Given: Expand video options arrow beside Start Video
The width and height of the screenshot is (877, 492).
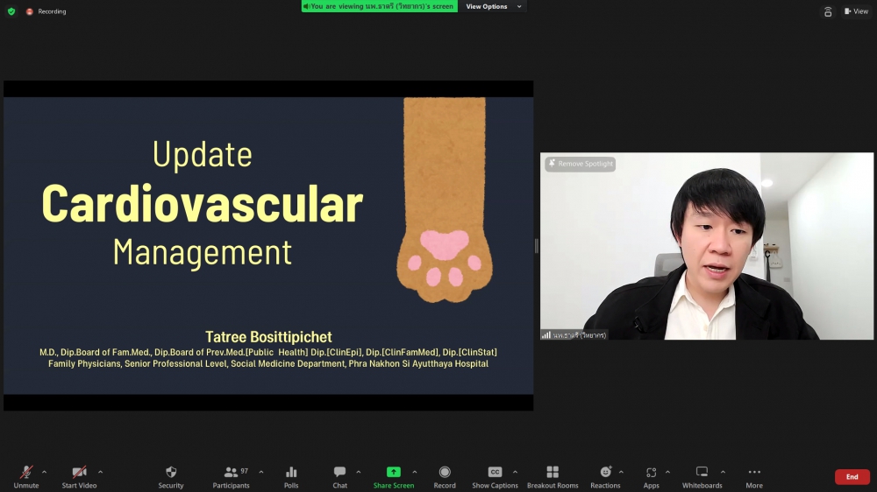Looking at the screenshot, I should tap(100, 472).
